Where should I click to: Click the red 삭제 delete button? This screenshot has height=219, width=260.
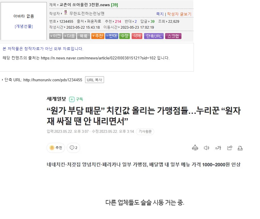(x=137, y=36)
